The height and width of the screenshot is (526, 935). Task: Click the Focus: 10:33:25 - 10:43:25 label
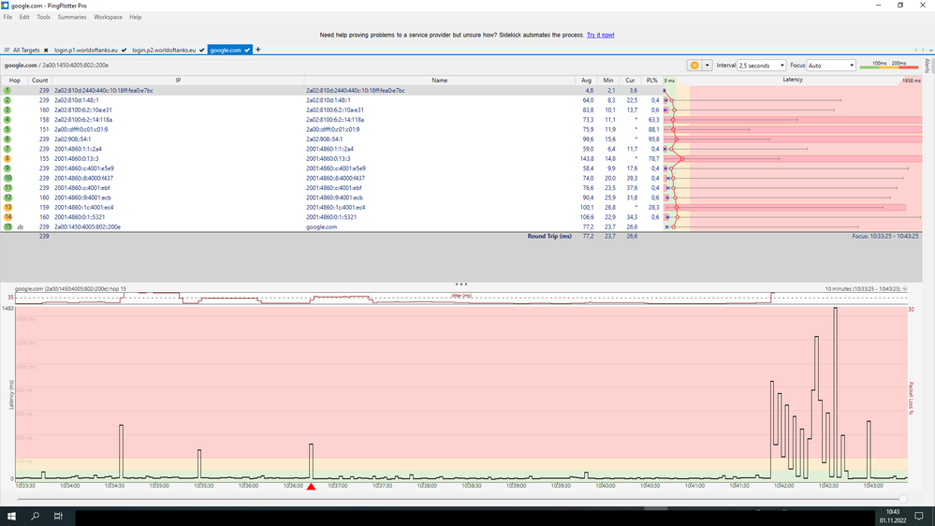(x=884, y=236)
